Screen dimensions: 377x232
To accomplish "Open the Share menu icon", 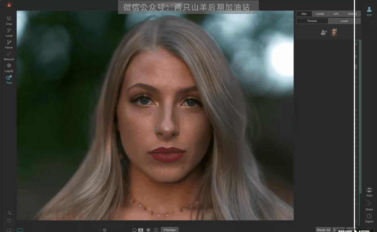I will pyautogui.click(x=369, y=206).
